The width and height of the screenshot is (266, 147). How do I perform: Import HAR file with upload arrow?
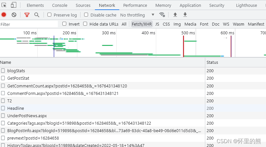tap(175, 15)
